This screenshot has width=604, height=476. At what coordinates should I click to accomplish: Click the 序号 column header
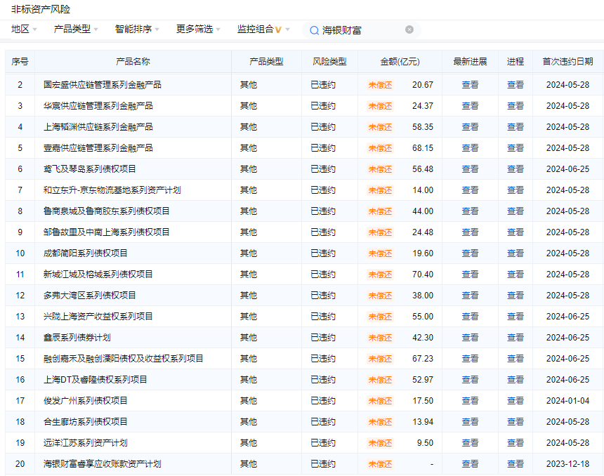point(20,62)
